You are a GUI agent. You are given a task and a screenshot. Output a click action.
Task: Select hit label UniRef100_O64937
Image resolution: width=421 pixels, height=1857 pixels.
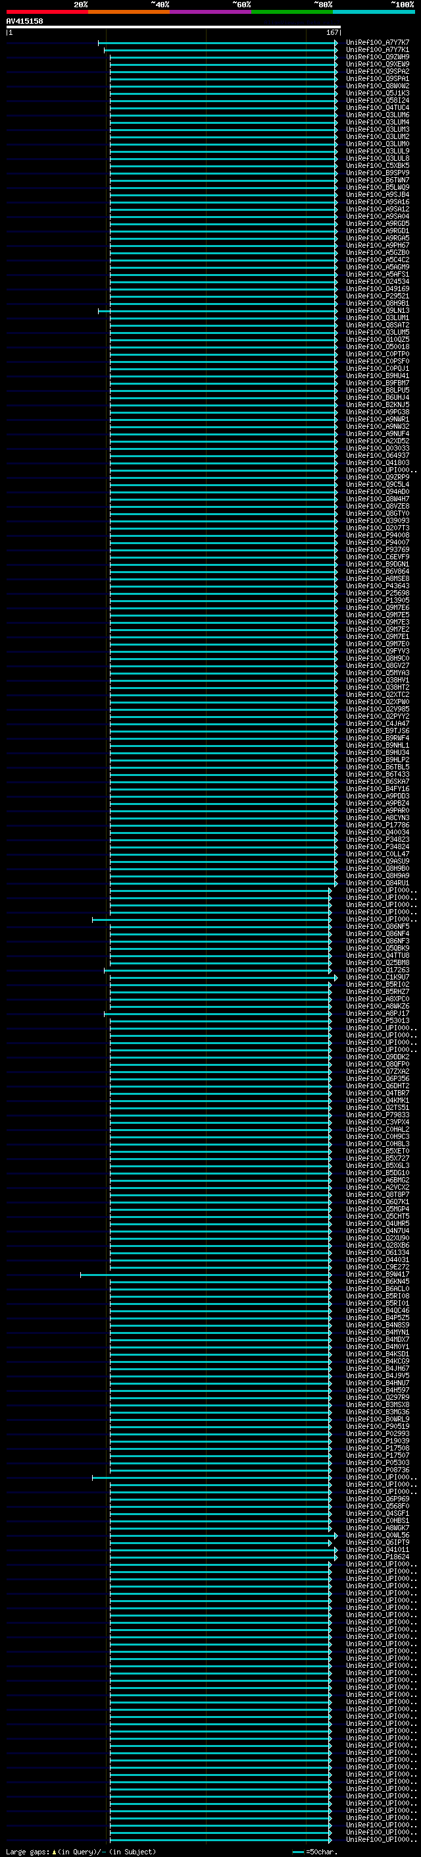(x=378, y=456)
